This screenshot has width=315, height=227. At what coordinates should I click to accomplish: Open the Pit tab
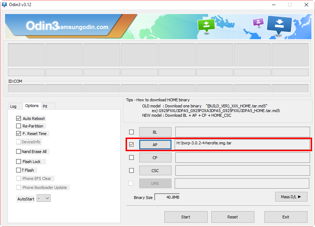(45, 106)
